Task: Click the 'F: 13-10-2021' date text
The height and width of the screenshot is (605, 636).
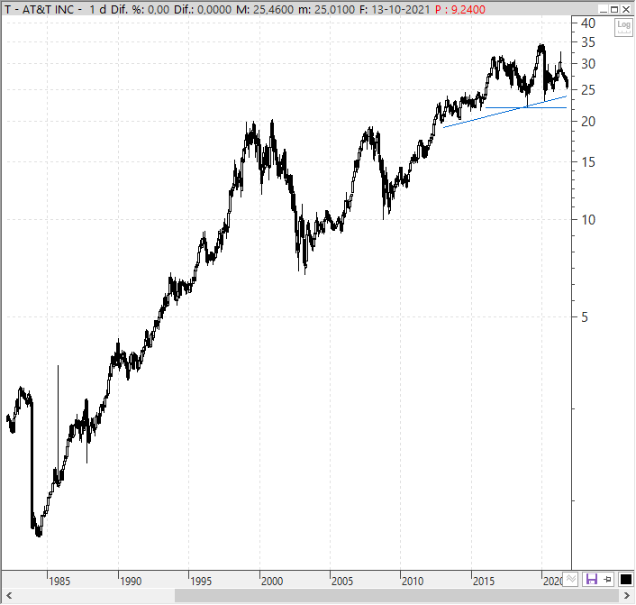Action: pyautogui.click(x=395, y=9)
